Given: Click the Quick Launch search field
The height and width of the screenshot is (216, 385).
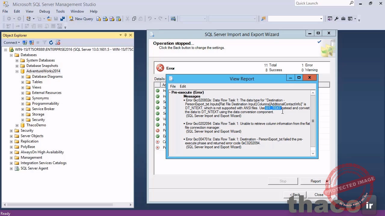Looking at the screenshot, I should [x=321, y=3].
